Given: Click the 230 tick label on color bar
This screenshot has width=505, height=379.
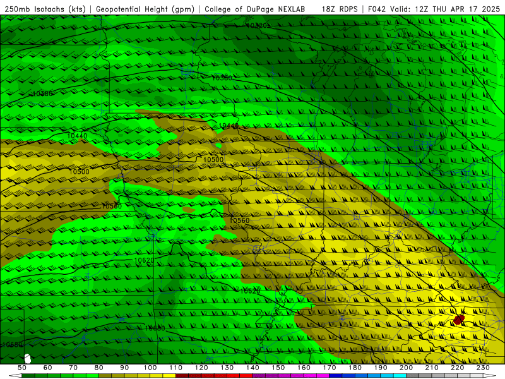Looking at the screenshot, I should (483, 368).
